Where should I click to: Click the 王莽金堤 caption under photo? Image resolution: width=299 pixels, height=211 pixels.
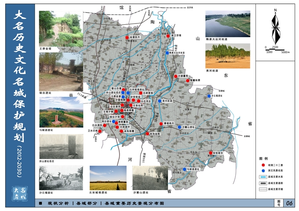(45, 49)
